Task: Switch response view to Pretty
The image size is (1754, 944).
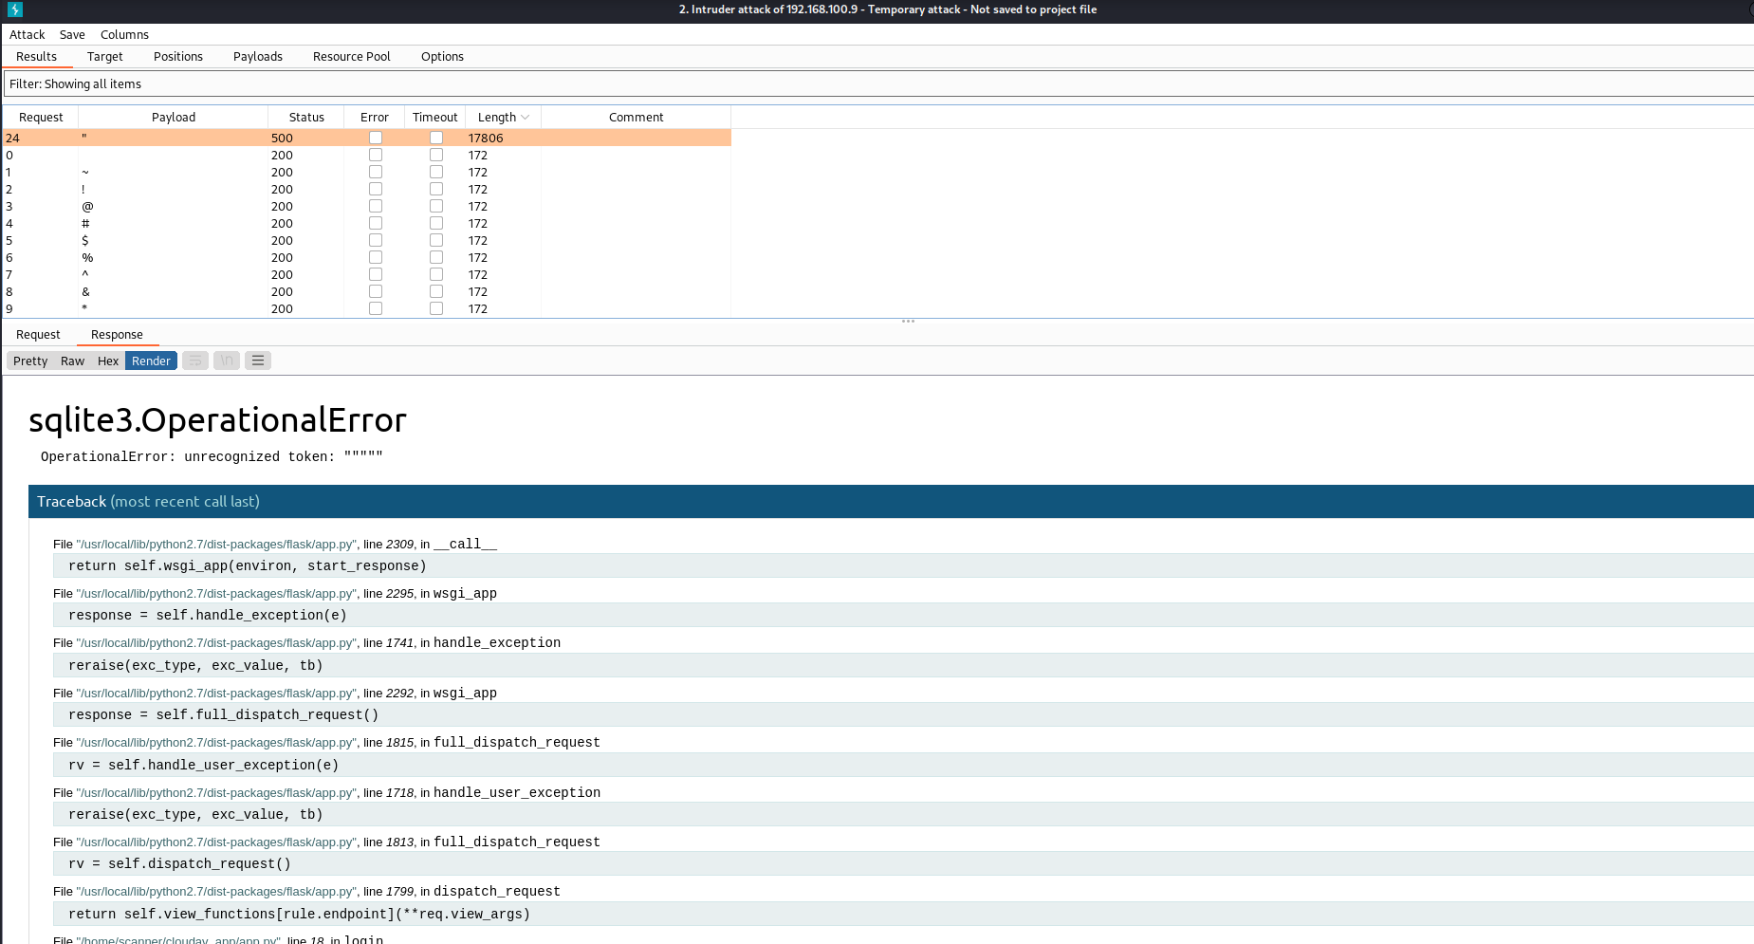Action: (30, 361)
